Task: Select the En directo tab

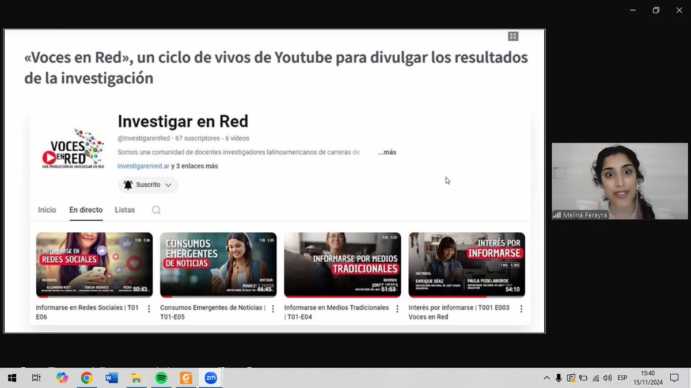Action: (86, 210)
